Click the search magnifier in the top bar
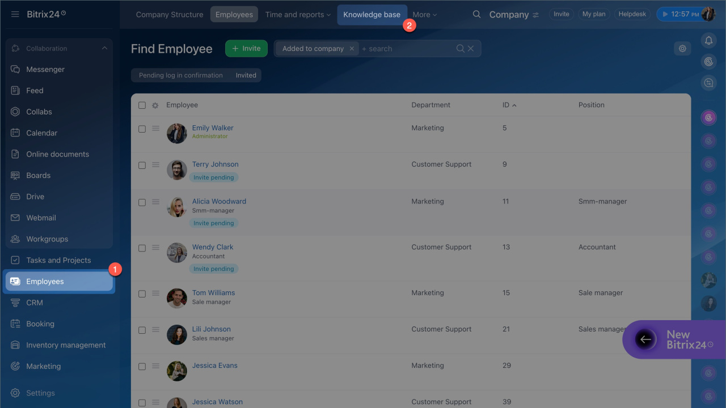Viewport: 726px width, 408px height. [476, 15]
